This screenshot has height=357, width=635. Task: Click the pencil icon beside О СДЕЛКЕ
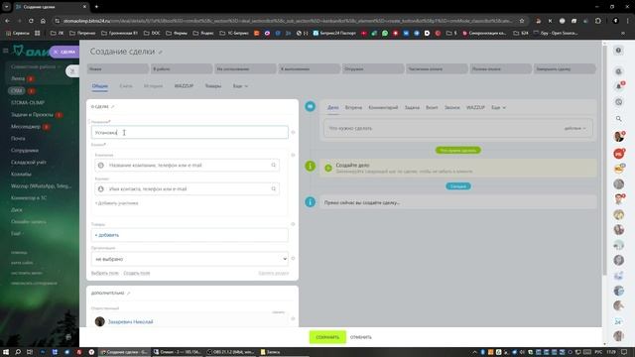pos(112,107)
